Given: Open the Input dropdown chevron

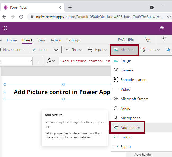Looking at the screenshot, I should (x=106, y=50).
